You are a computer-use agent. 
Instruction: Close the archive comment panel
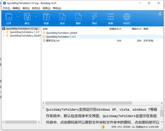(x=43, y=108)
